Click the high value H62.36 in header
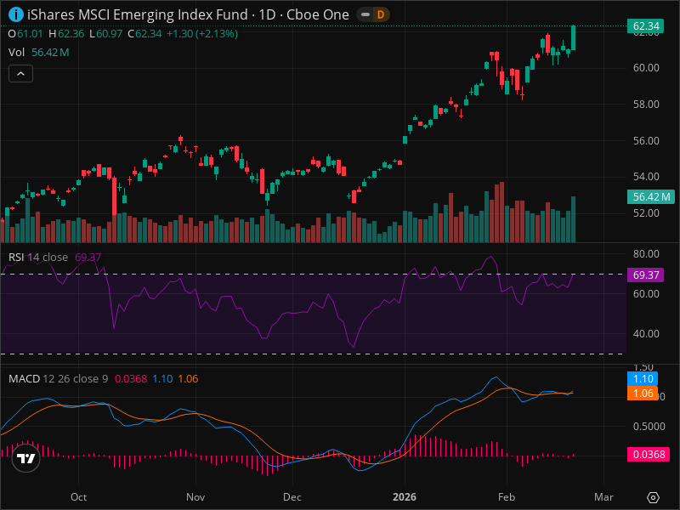680x510 pixels. (66, 34)
